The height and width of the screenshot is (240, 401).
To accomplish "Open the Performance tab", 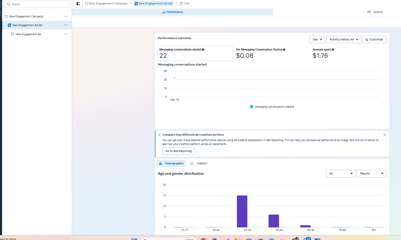I will click(172, 12).
